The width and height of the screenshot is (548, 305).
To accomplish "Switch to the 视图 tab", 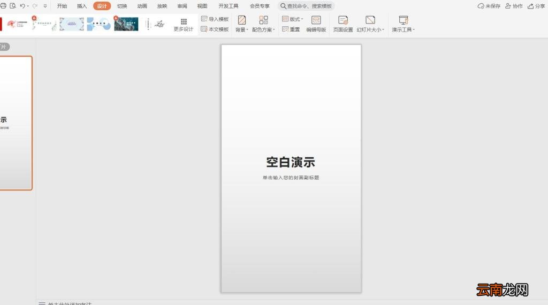I will [202, 6].
